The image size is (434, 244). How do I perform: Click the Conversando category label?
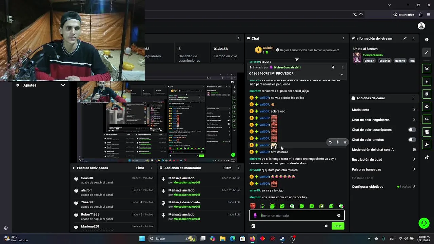pyautogui.click(x=373, y=55)
